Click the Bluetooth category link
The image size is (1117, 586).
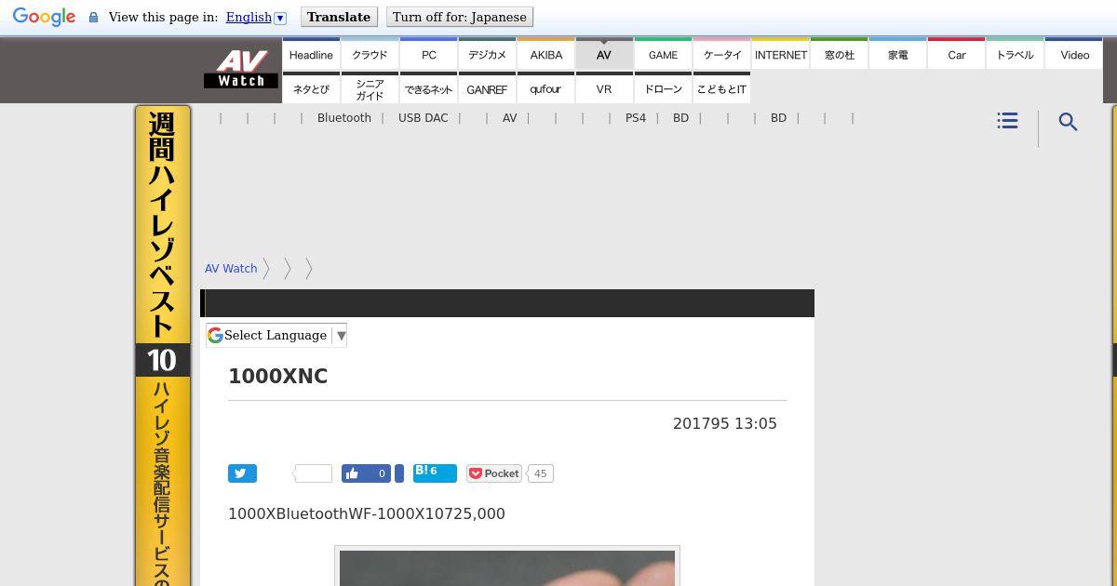[344, 118]
